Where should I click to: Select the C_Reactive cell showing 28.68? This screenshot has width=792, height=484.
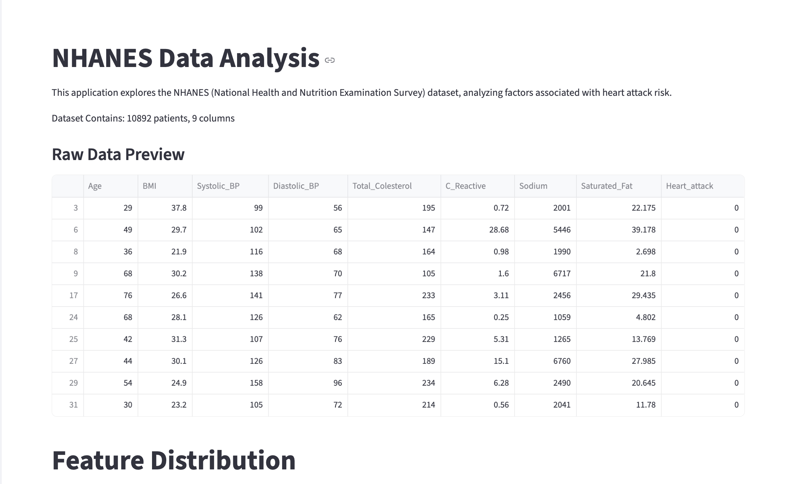click(478, 230)
